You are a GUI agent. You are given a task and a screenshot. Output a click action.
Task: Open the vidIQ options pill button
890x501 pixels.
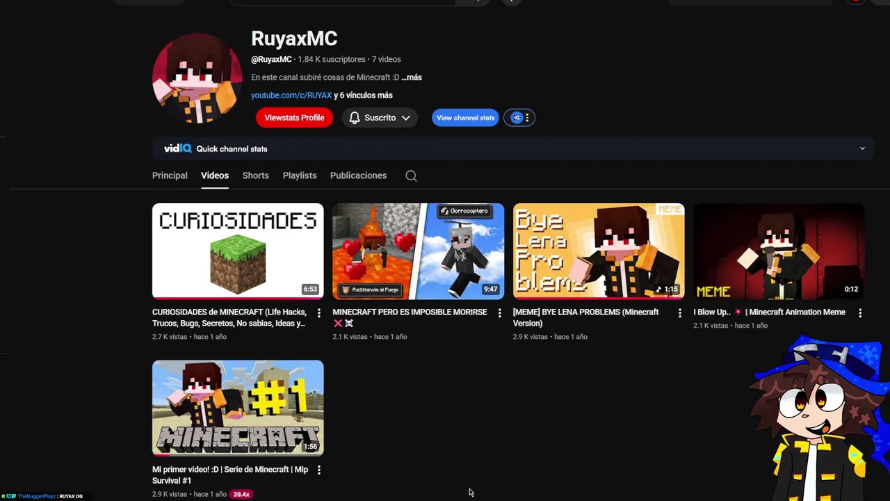point(519,118)
